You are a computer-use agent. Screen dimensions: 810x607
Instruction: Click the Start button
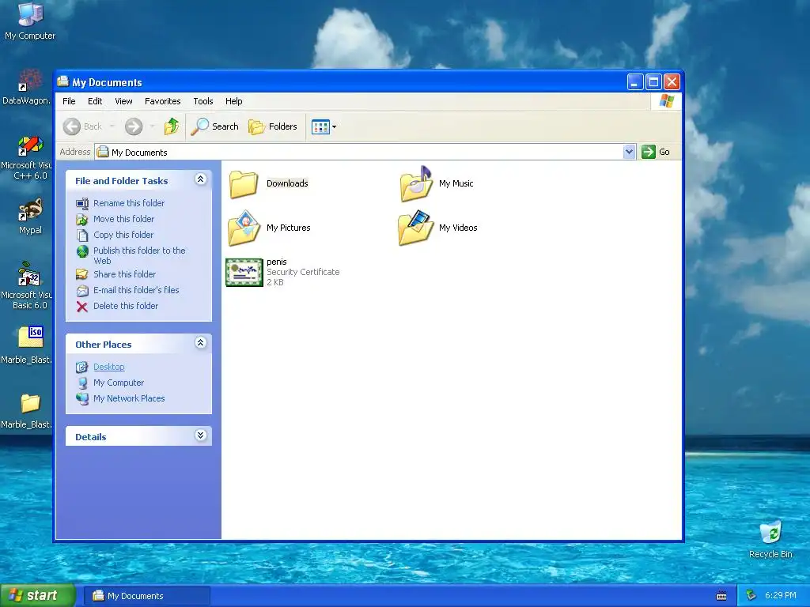(38, 595)
